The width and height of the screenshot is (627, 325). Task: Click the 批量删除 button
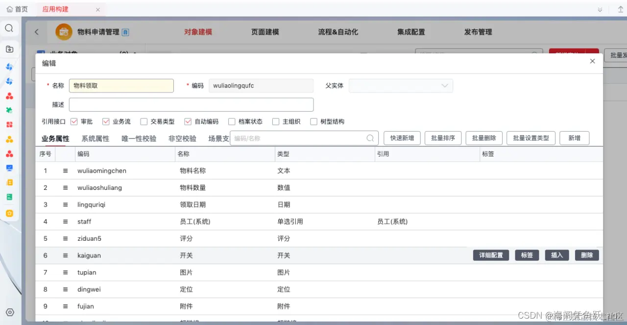(484, 138)
